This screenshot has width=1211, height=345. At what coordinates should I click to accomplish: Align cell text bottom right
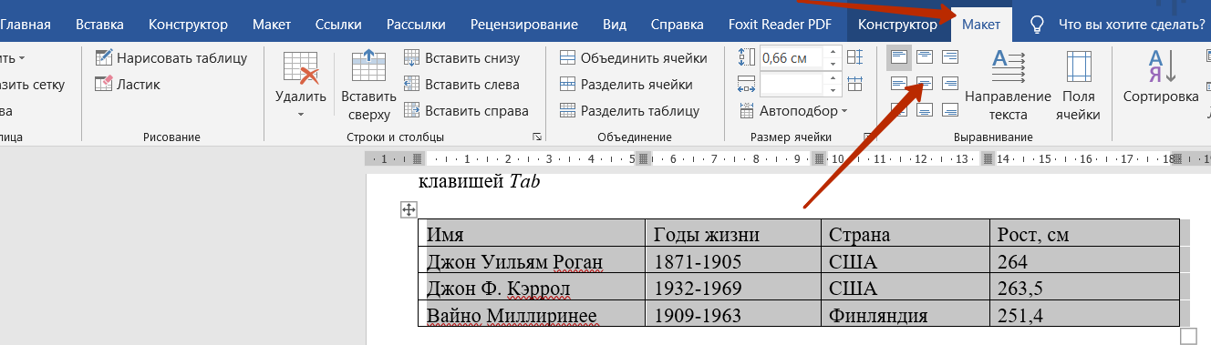click(949, 110)
